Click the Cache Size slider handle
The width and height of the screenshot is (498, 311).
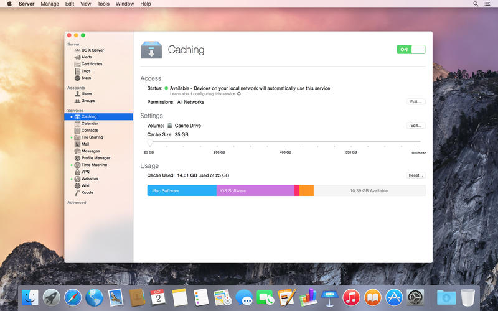coord(149,143)
